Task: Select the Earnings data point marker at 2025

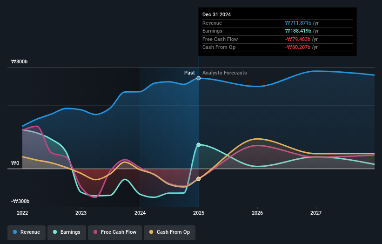Action: [x=199, y=145]
